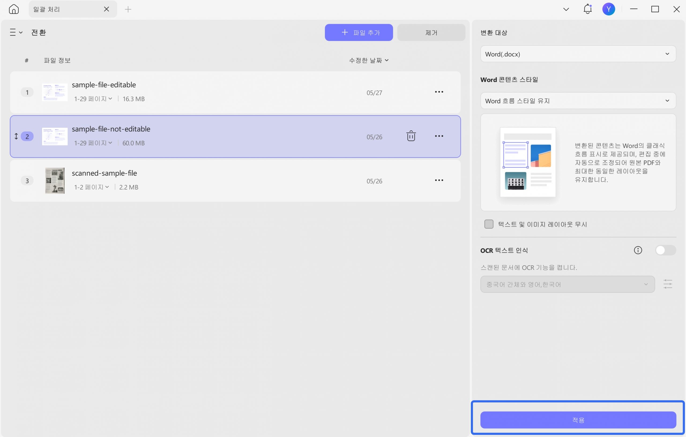Viewport: 686px width, 437px height.
Task: Click the Word layout preview illustration
Action: (x=528, y=162)
